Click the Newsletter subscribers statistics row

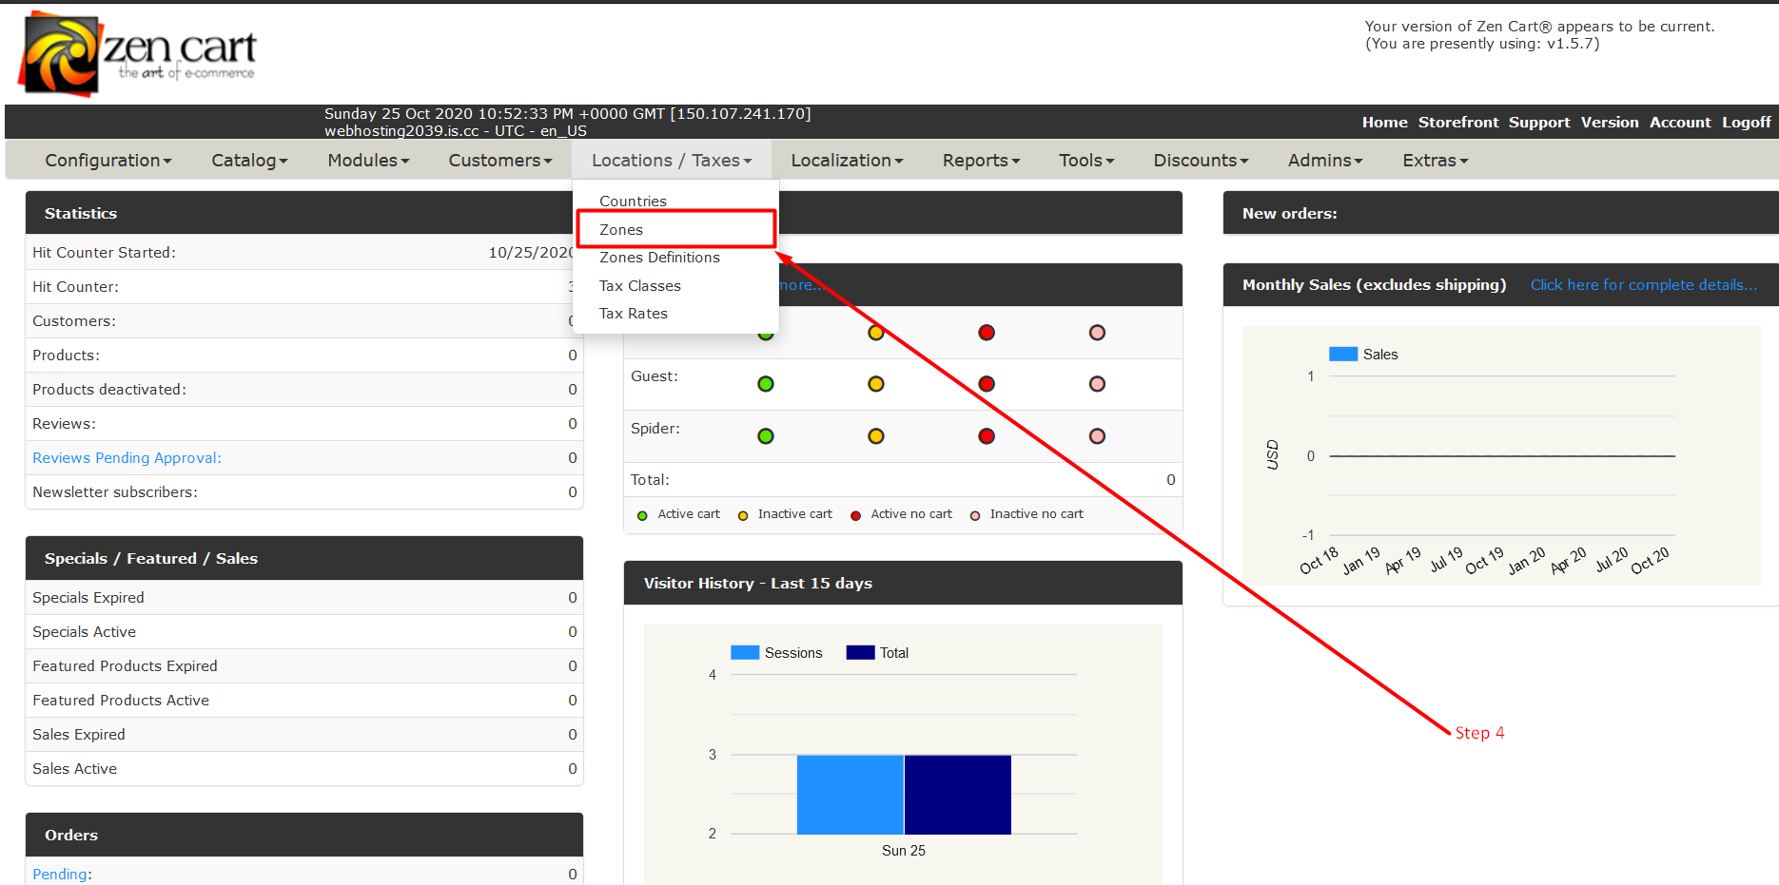(x=304, y=492)
